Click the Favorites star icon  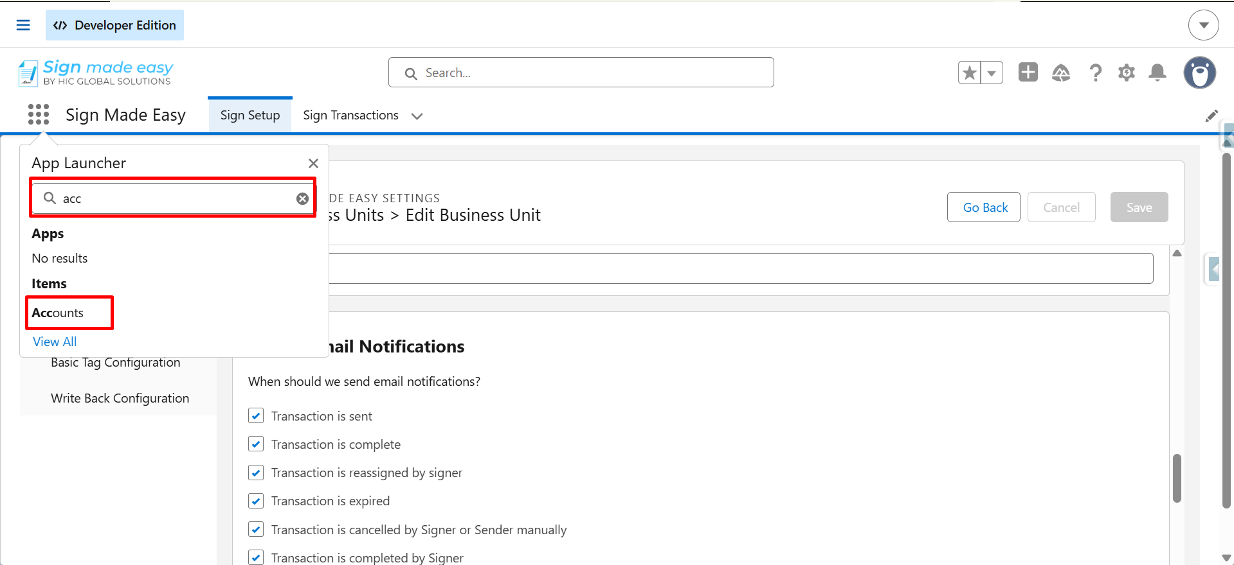coord(970,73)
